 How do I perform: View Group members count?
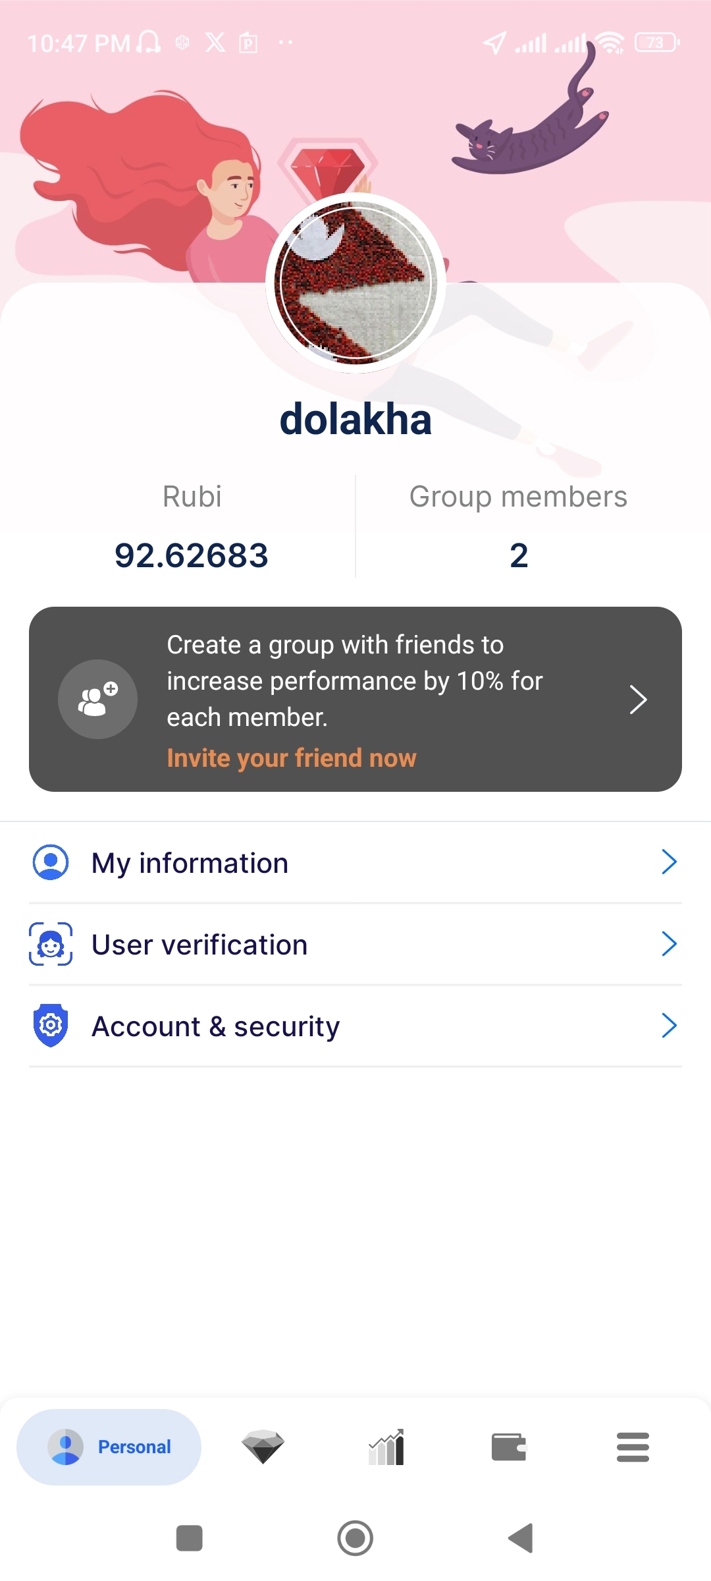(519, 555)
